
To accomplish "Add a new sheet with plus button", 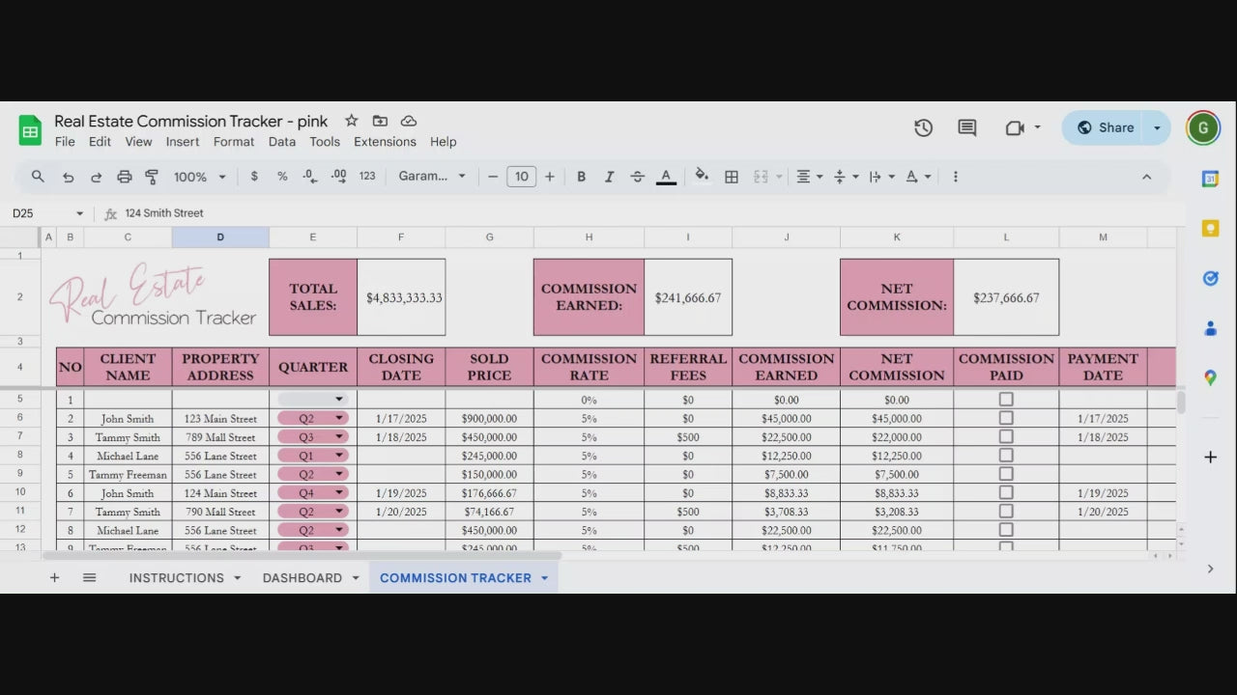I will [x=54, y=577].
